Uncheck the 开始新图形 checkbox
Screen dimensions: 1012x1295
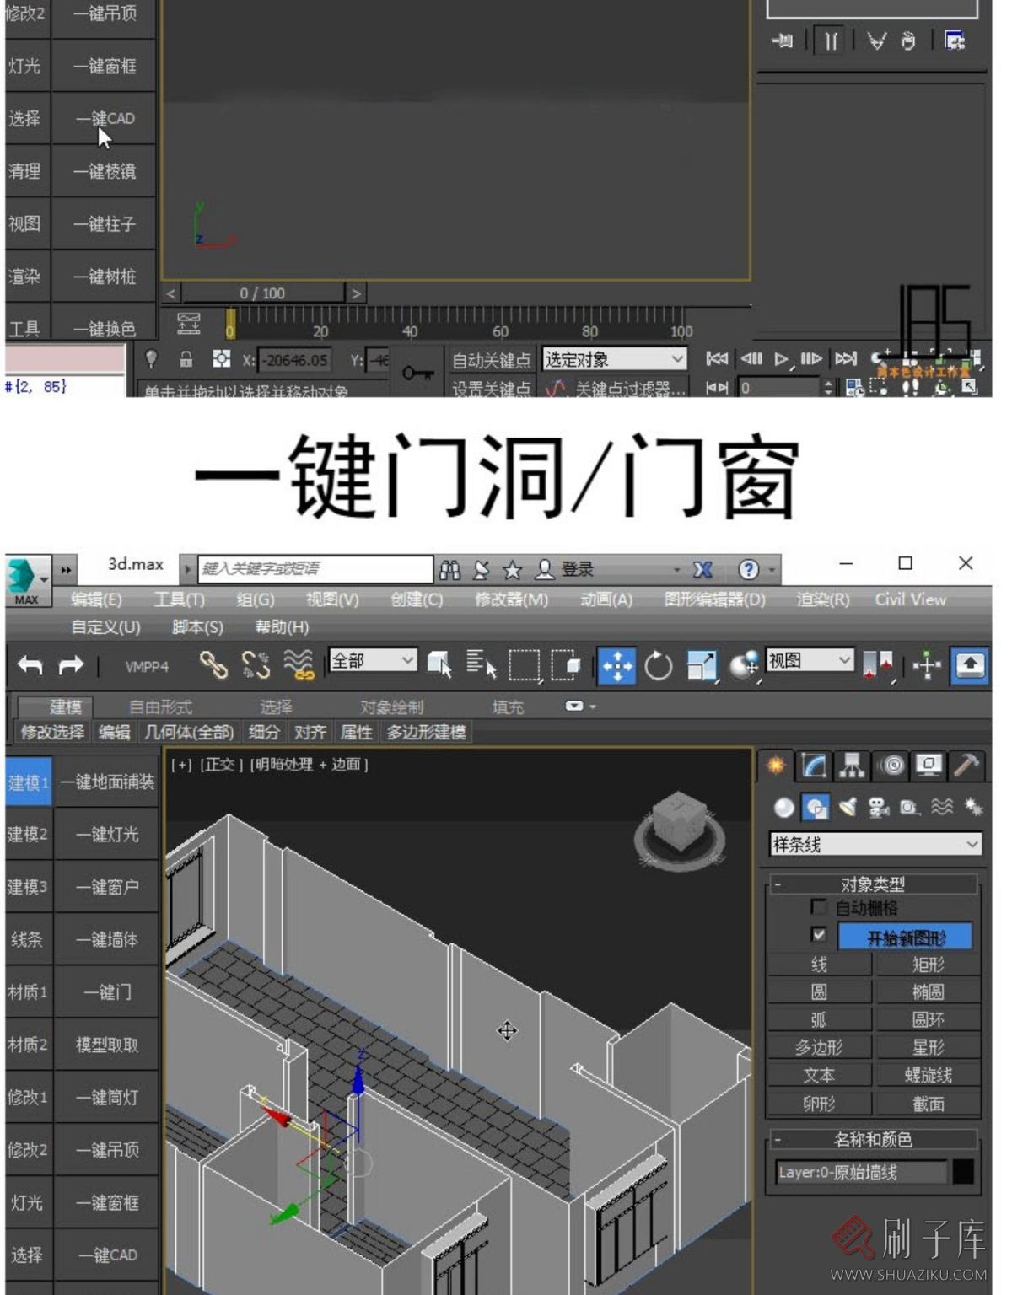(818, 935)
